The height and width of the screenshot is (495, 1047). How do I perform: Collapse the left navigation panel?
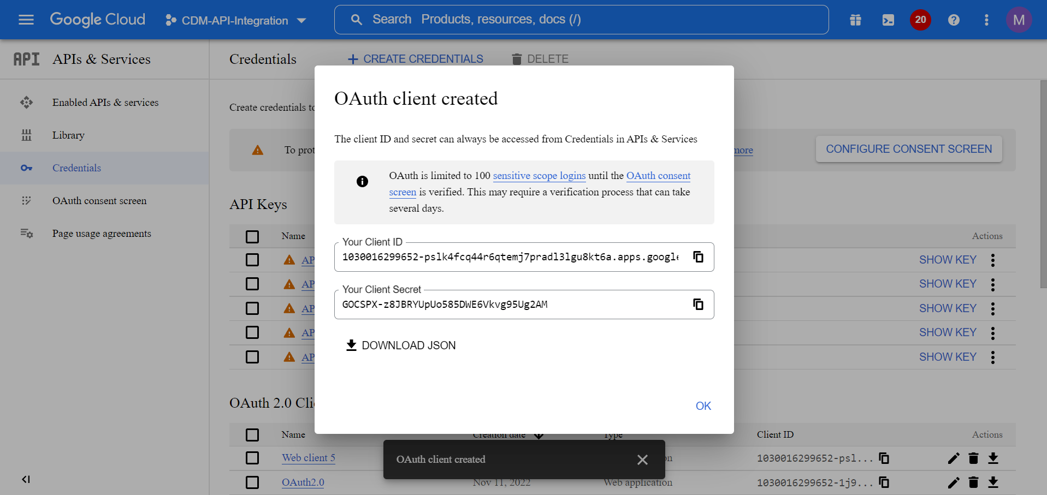click(26, 479)
